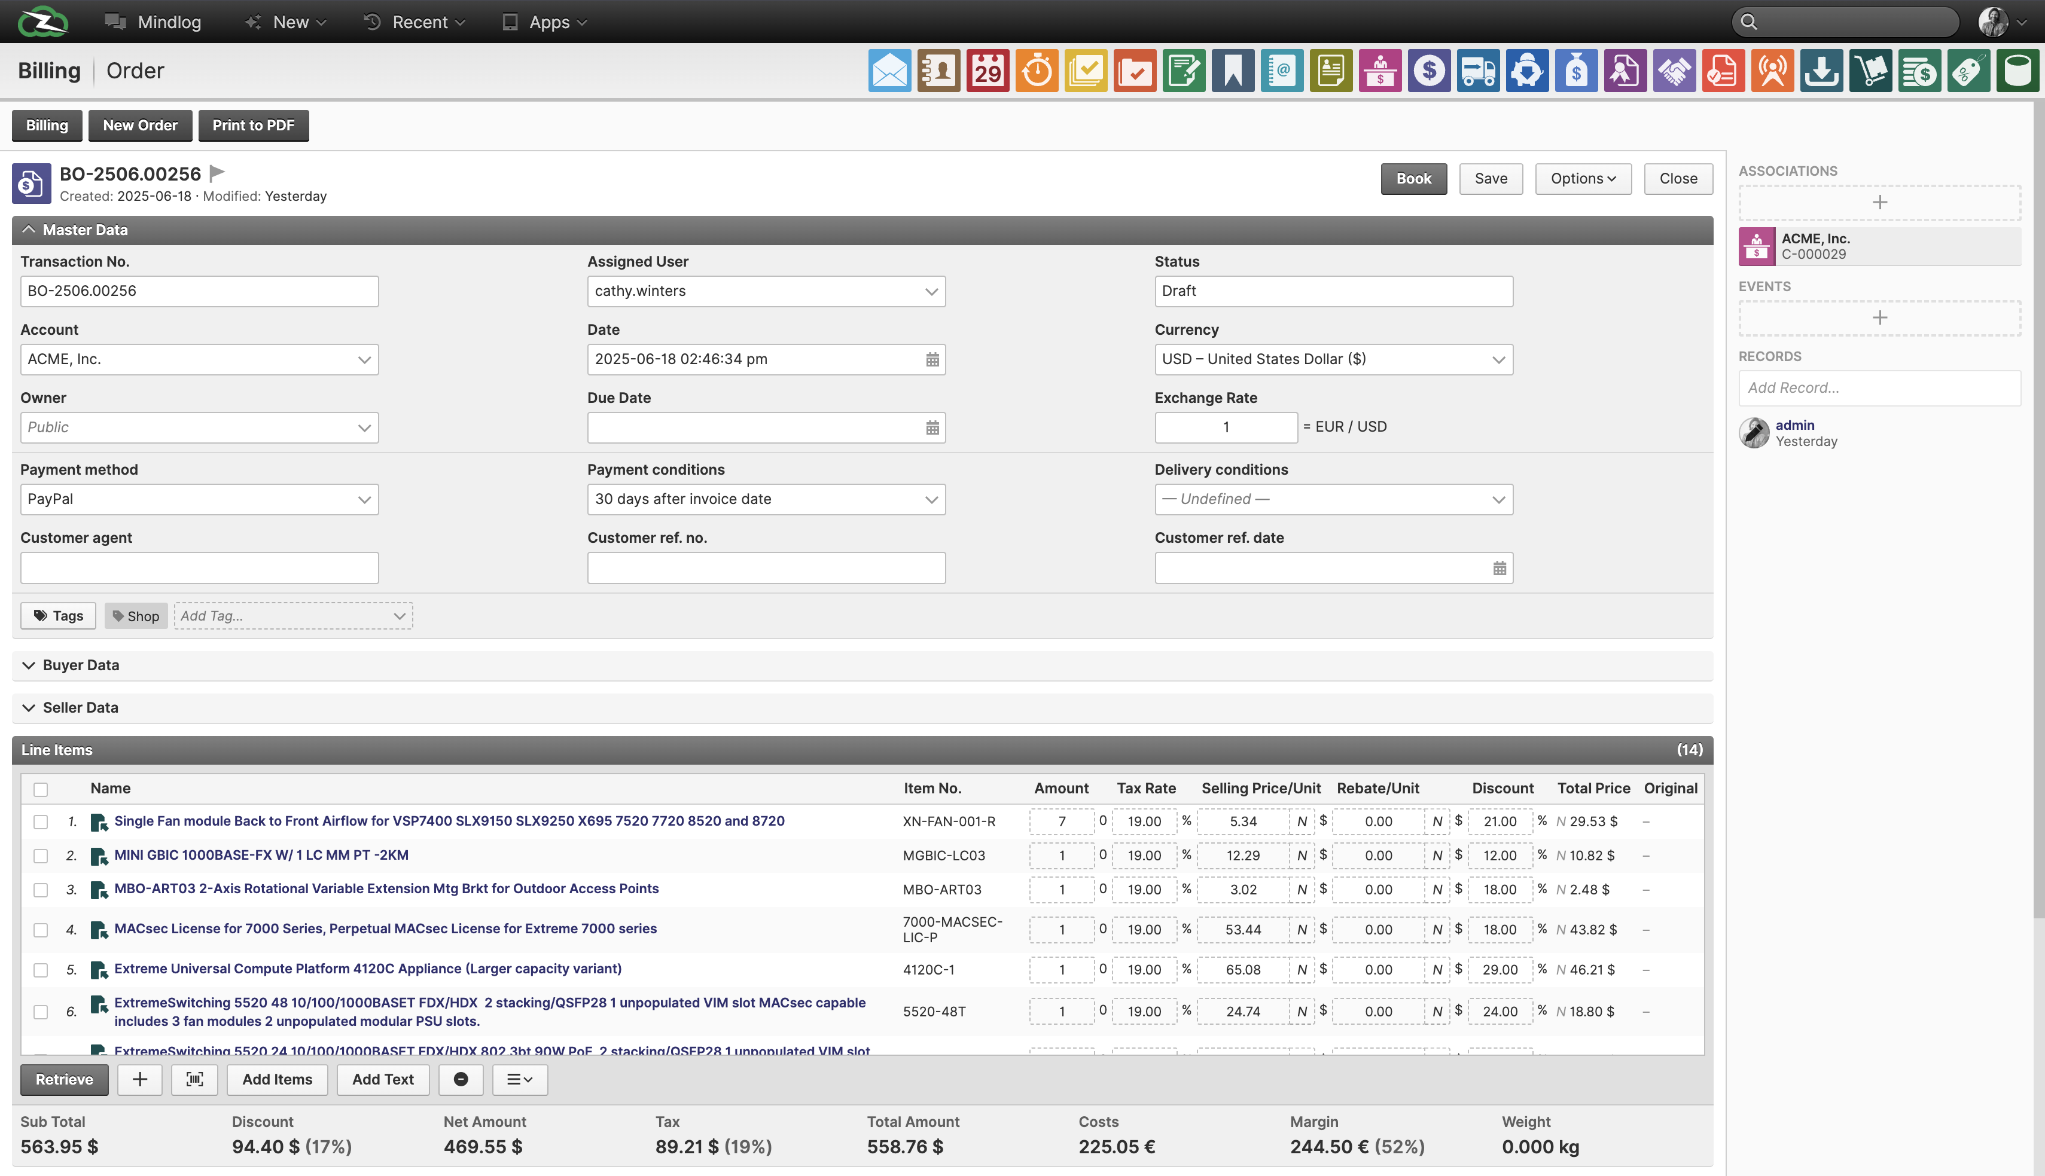The image size is (2045, 1176).
Task: Open the Mail envelope app icon
Action: click(x=889, y=71)
